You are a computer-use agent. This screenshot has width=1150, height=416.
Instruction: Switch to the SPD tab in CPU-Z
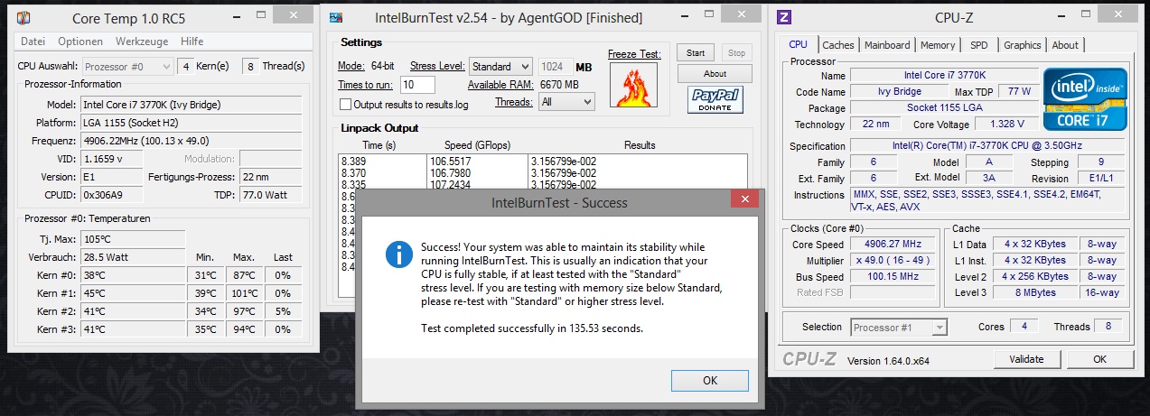pyautogui.click(x=979, y=45)
